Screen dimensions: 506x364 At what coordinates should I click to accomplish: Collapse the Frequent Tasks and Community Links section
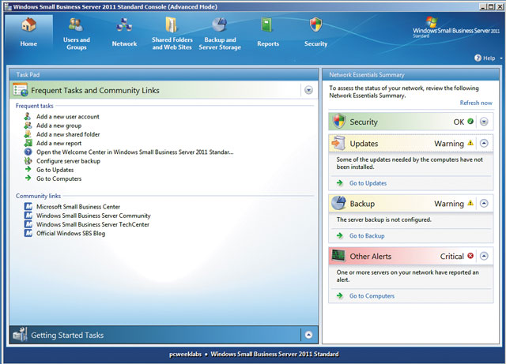tap(308, 90)
